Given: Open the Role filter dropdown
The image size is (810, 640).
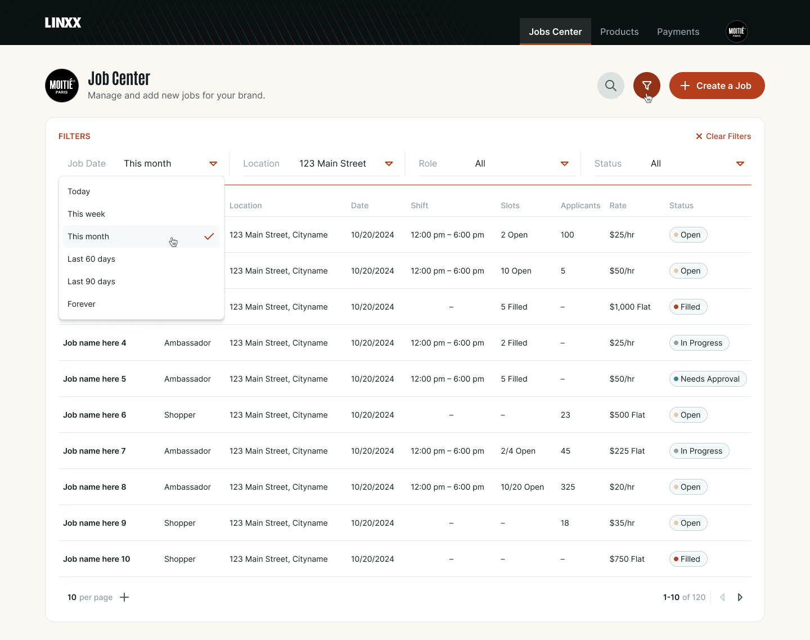Looking at the screenshot, I should pyautogui.click(x=564, y=164).
